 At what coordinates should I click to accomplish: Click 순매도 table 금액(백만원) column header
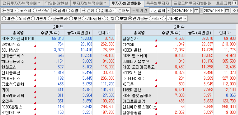pyautogui.click(x=78, y=33)
